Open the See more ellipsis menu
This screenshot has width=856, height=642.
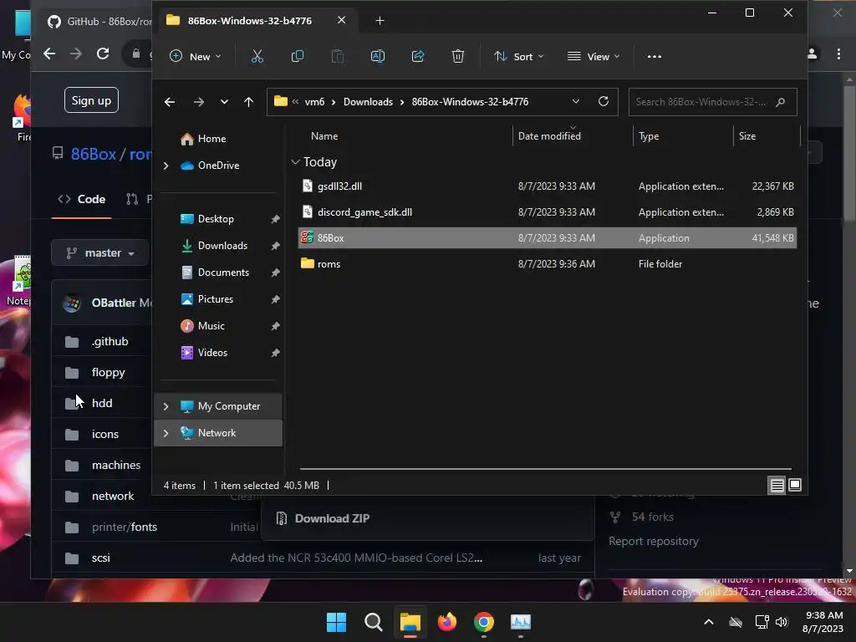(x=654, y=56)
